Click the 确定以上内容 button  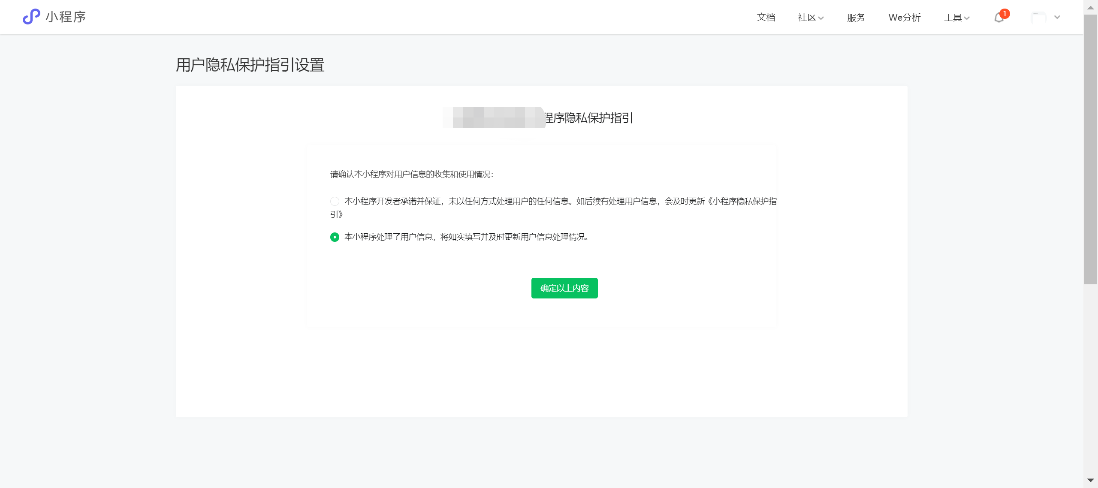tap(564, 288)
